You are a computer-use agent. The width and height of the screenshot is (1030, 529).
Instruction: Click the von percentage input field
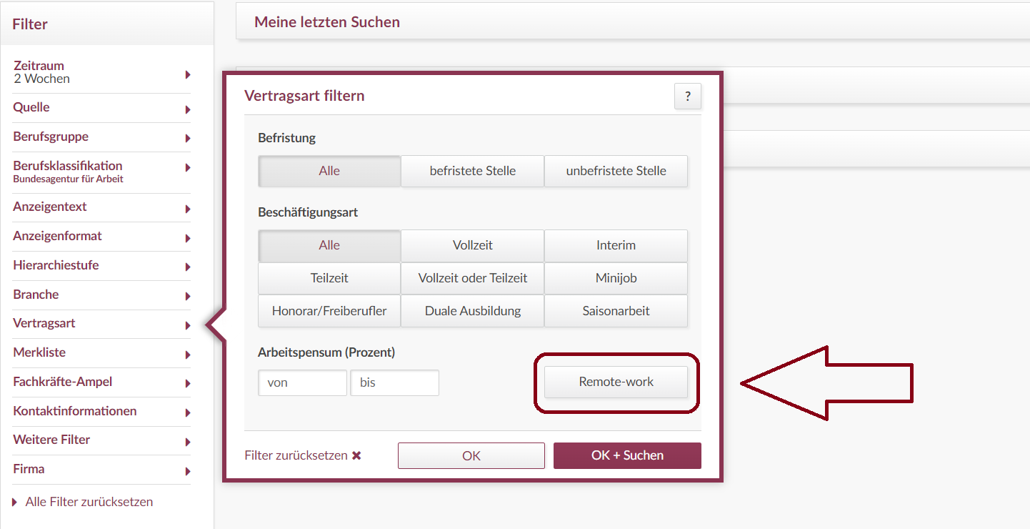coord(302,382)
